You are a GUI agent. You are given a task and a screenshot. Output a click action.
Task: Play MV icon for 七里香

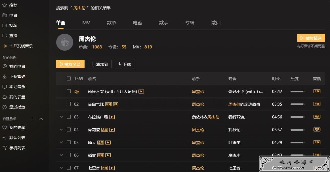click(112, 168)
